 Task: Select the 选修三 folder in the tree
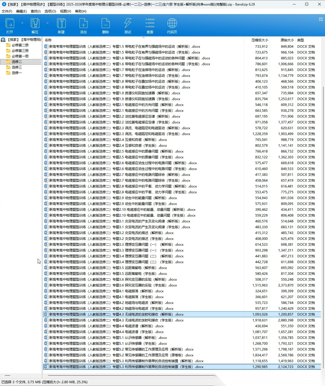[17, 67]
